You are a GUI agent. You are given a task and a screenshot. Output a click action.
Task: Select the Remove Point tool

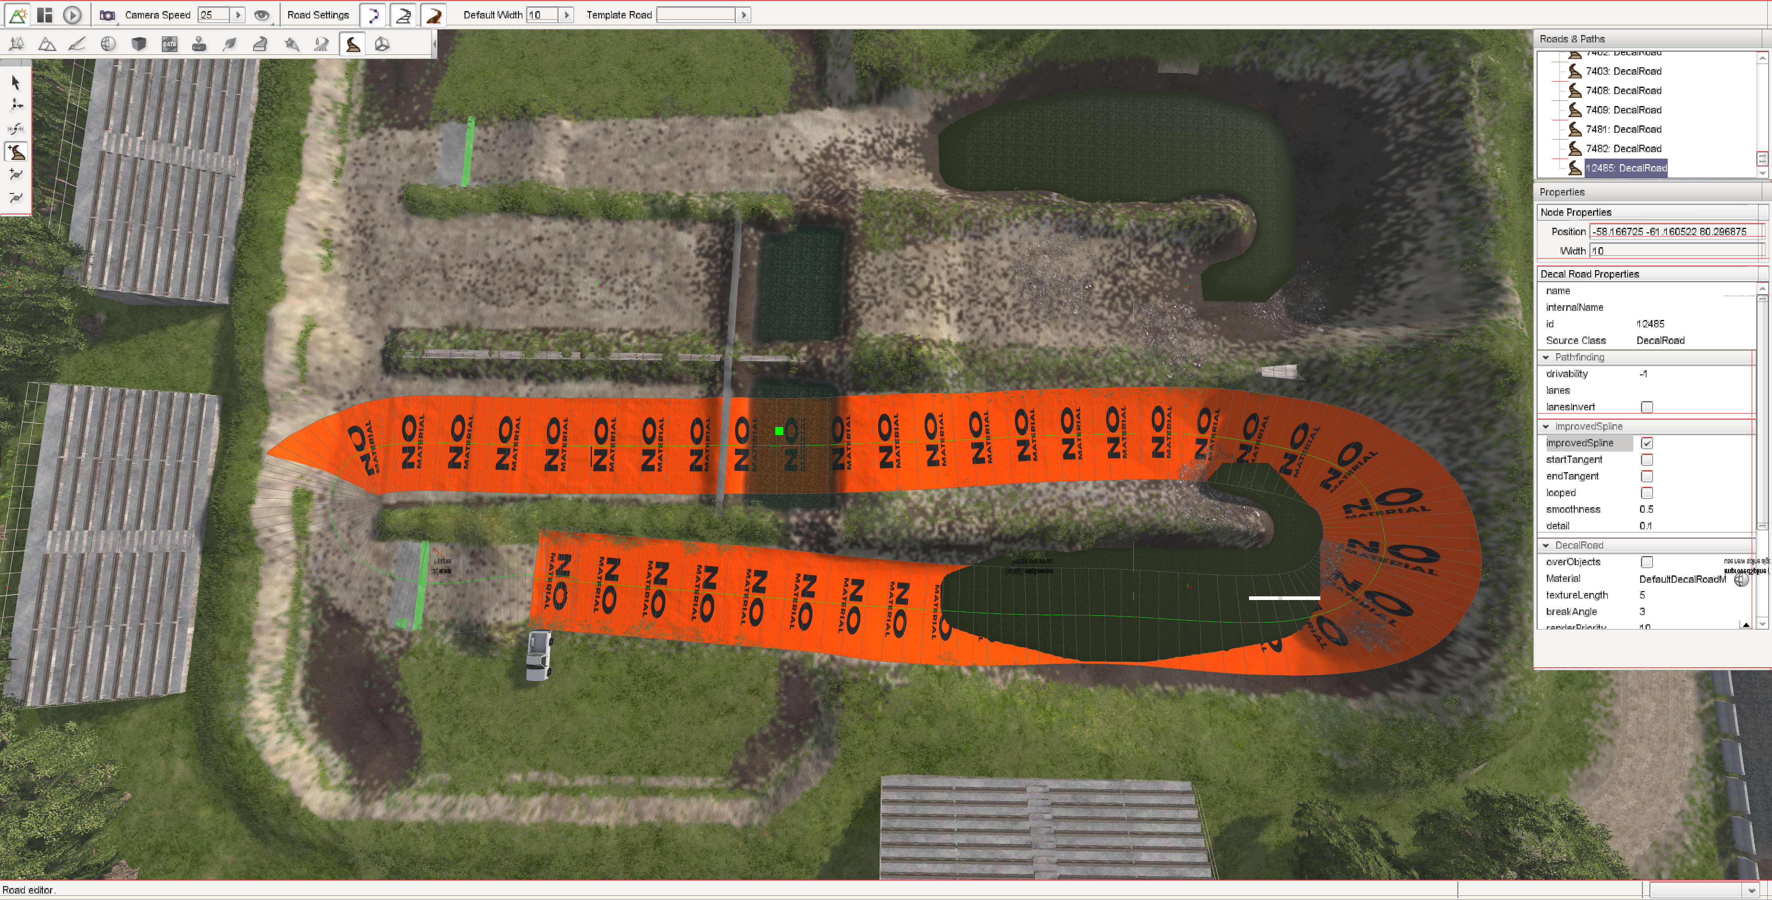pos(16,198)
